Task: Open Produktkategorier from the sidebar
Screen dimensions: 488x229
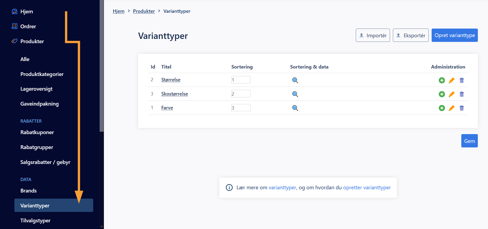Action: click(x=42, y=74)
